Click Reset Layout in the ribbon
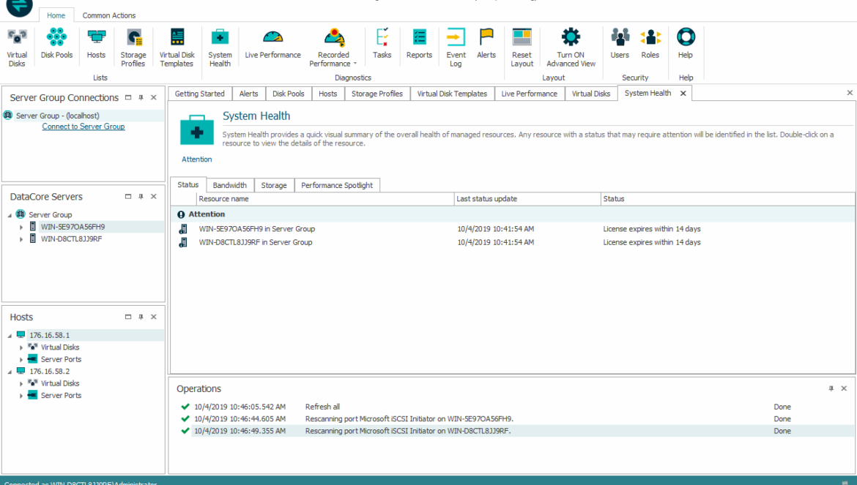 click(522, 48)
